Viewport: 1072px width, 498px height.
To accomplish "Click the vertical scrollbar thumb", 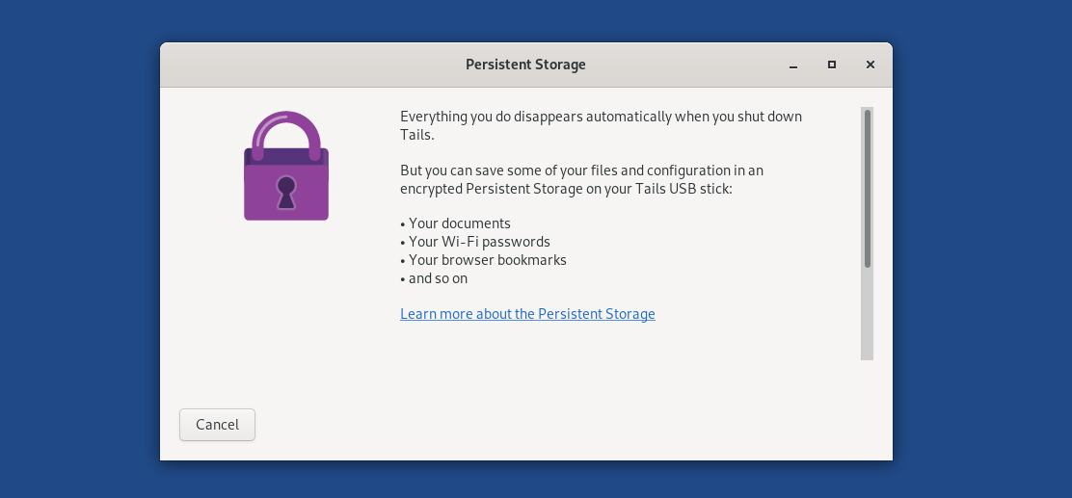I will (868, 189).
